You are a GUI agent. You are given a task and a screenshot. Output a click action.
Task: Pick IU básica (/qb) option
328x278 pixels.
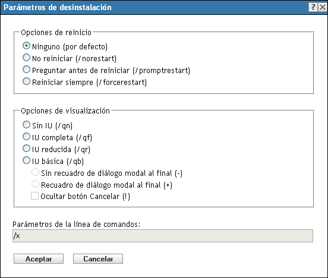tap(26, 160)
